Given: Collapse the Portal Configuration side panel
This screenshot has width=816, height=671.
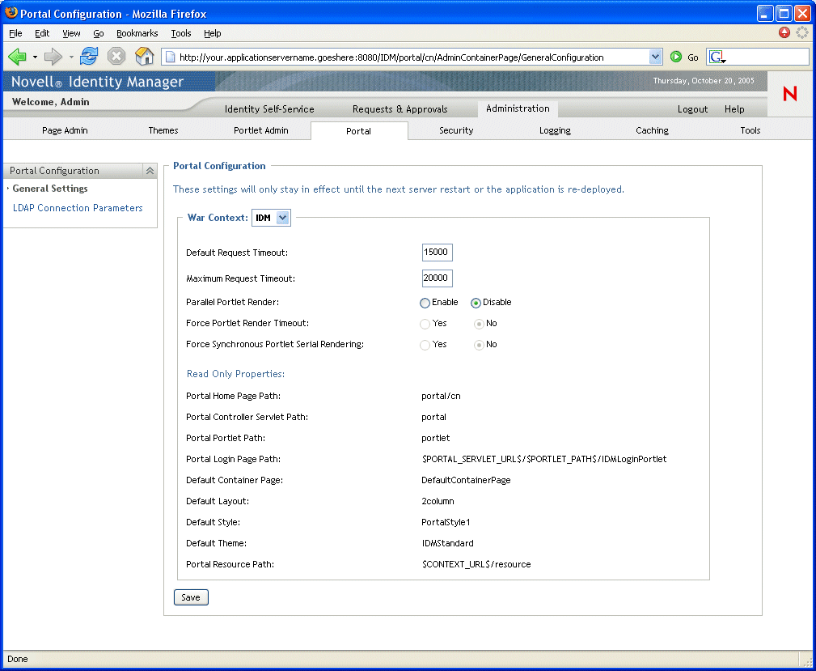Looking at the screenshot, I should coord(150,171).
